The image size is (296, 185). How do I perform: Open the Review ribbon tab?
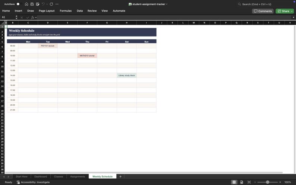(92, 11)
